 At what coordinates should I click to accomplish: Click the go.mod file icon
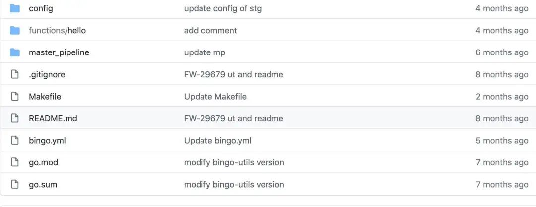click(x=15, y=162)
